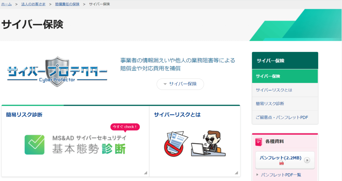Open サイバーリスクとは in the sidebar
342x181 pixels.
285,90
